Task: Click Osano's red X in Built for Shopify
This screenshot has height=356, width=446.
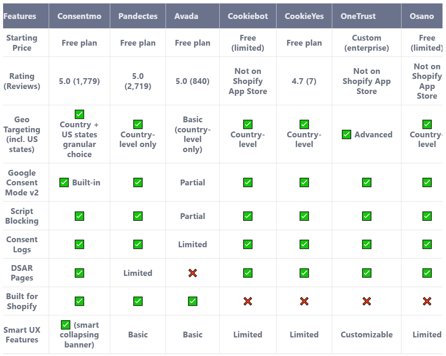Action: pyautogui.click(x=427, y=301)
